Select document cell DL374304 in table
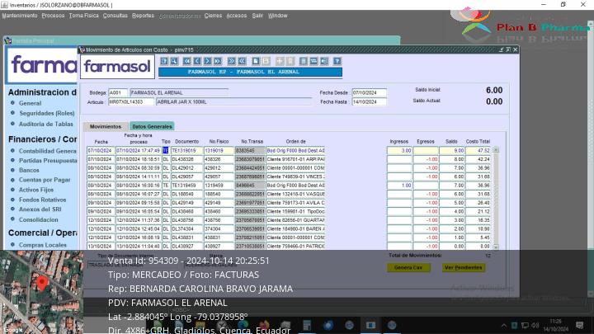This screenshot has width=594, height=334. (187, 229)
